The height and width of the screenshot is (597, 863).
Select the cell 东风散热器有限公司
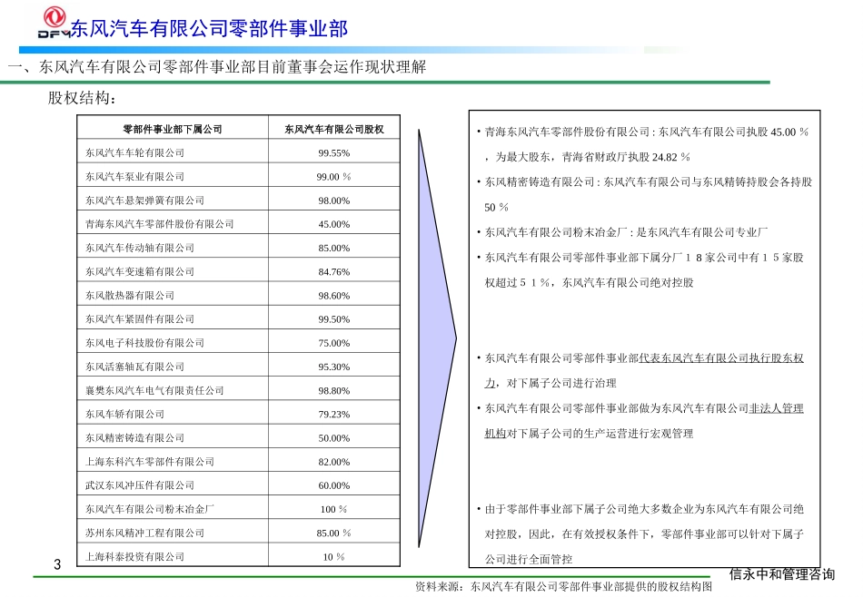(129, 295)
